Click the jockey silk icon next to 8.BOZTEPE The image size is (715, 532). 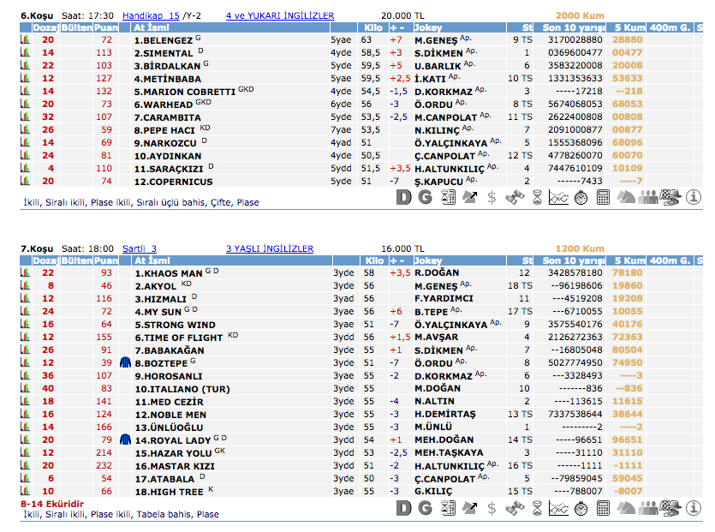(x=126, y=362)
